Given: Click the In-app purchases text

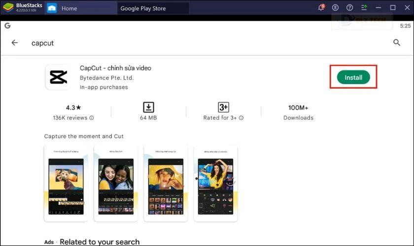Looking at the screenshot, I should click(x=104, y=87).
